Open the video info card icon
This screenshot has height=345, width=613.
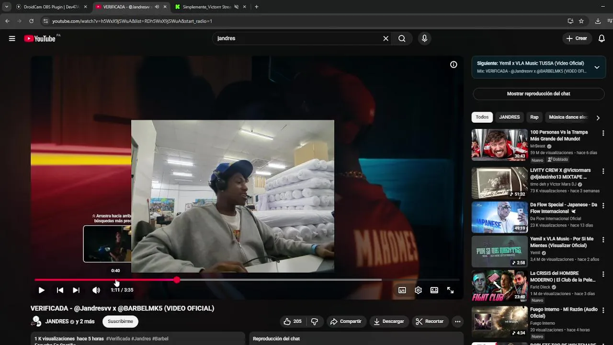tap(454, 65)
